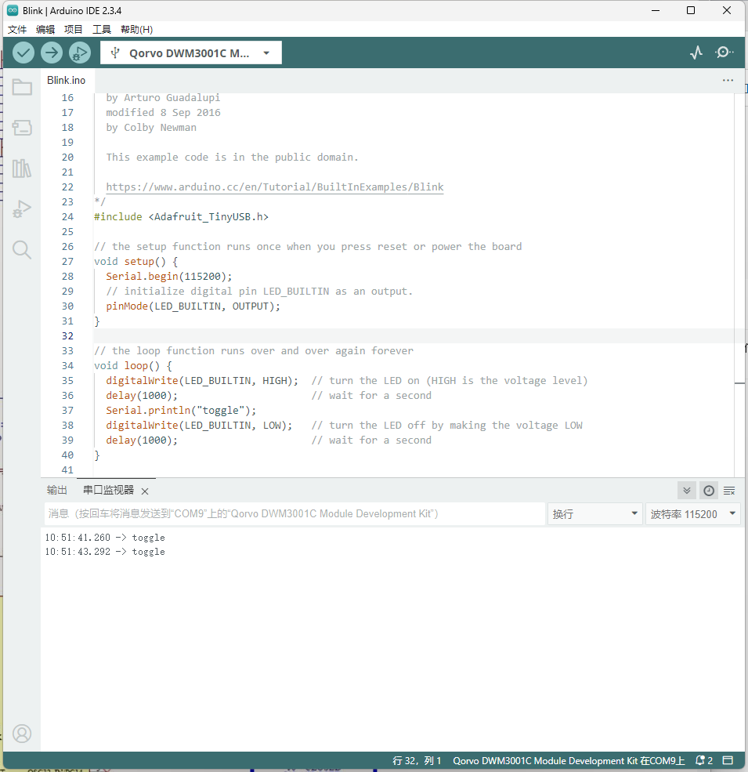Click the void loop() line
748x772 pixels.
click(133, 366)
